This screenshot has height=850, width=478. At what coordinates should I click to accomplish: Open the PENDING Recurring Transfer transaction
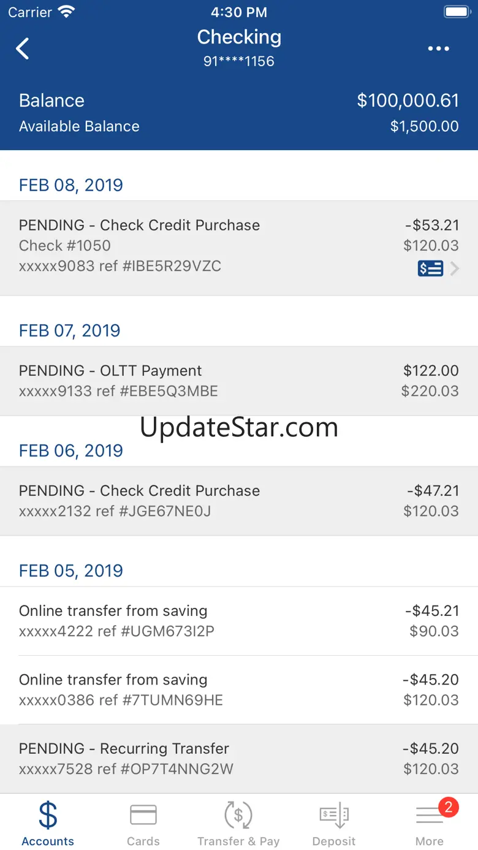[x=238, y=759]
